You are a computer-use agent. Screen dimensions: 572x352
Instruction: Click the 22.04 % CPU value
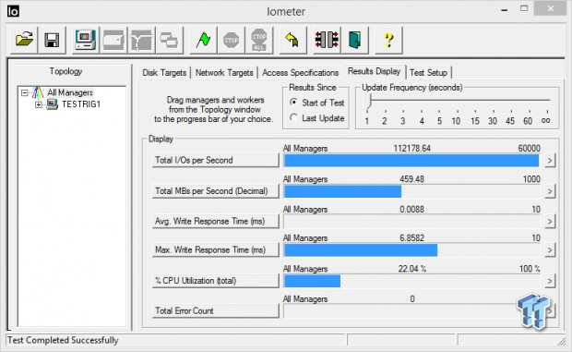[411, 269]
